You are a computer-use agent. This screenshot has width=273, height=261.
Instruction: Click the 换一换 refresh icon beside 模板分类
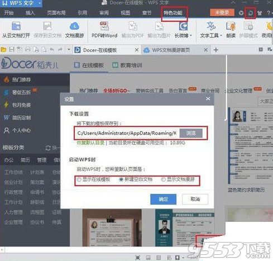click(48, 148)
